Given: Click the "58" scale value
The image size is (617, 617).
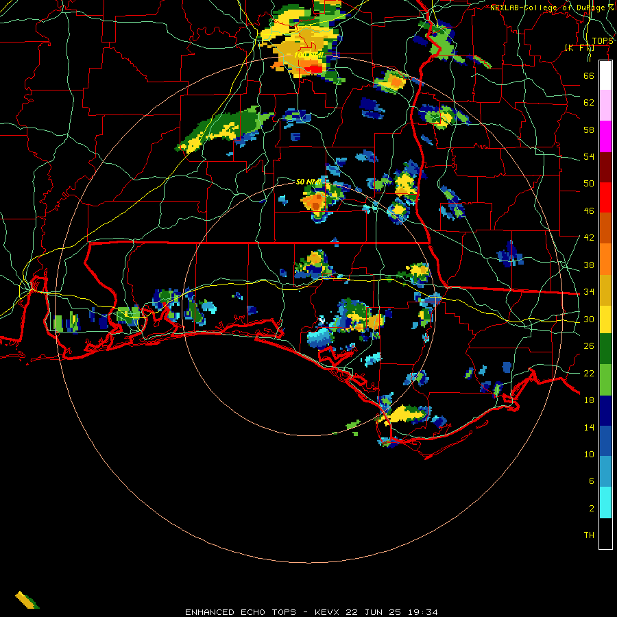Looking at the screenshot, I should tap(589, 130).
